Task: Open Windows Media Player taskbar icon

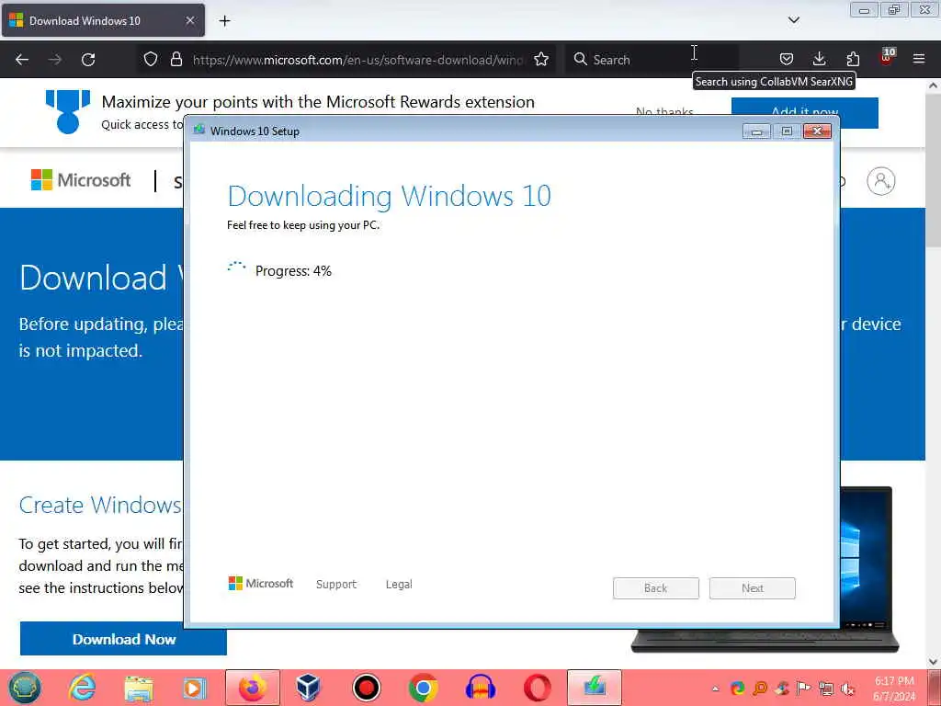Action: click(x=195, y=688)
